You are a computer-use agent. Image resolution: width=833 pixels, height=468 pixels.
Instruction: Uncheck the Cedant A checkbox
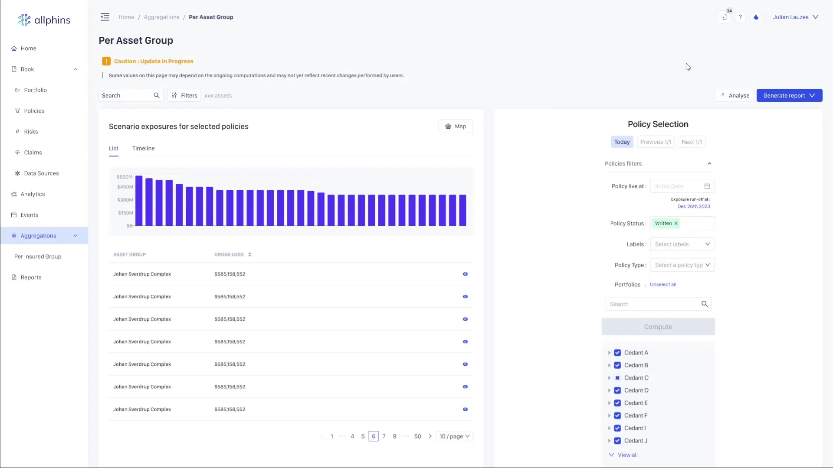[x=617, y=353]
